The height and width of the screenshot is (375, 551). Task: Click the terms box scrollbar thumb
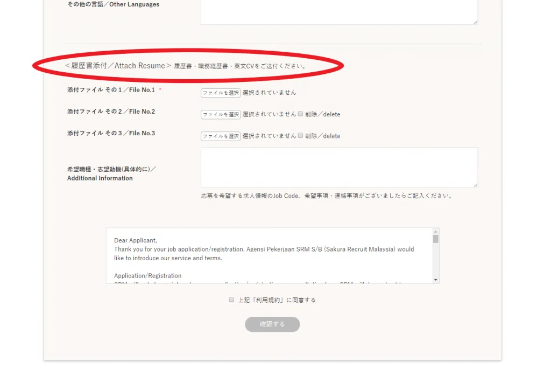pos(436,239)
